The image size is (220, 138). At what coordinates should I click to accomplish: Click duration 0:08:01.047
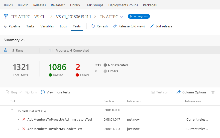tap(112, 120)
